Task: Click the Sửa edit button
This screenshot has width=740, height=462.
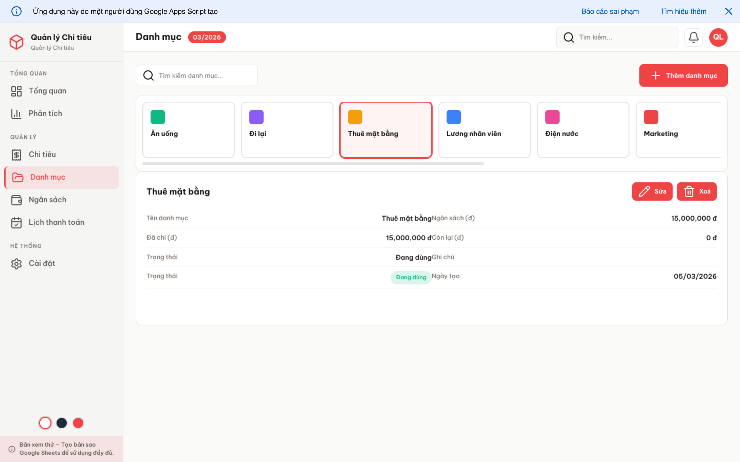Action: [x=652, y=191]
